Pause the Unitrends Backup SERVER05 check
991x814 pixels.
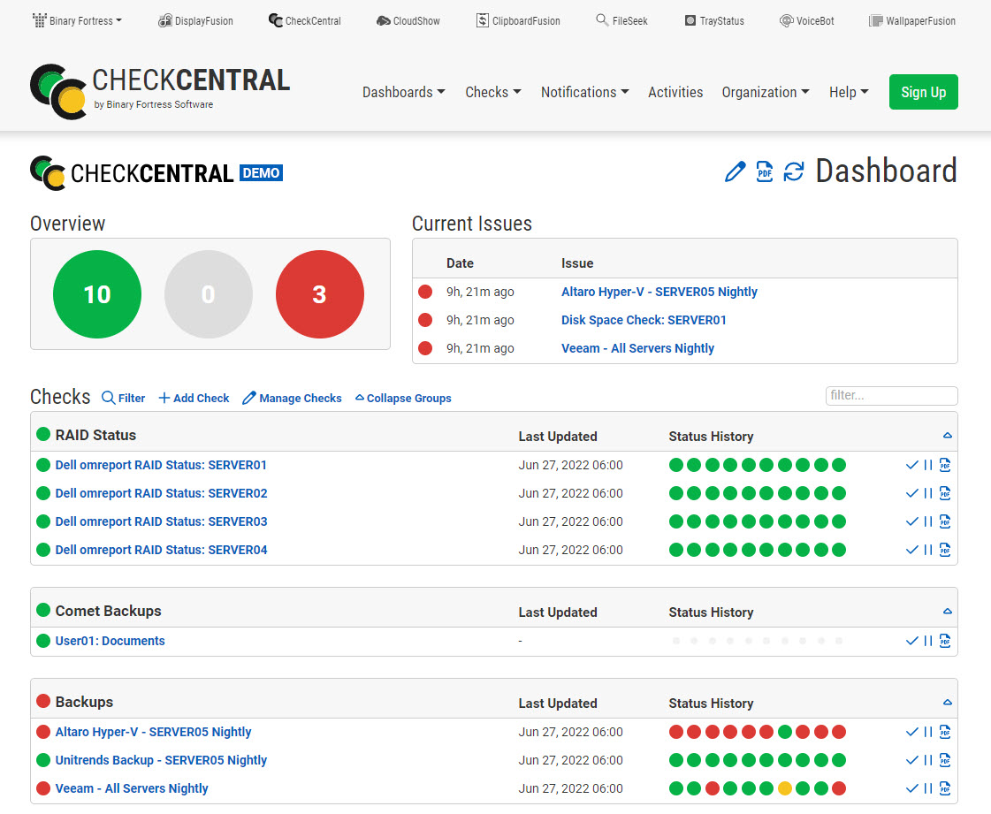[x=928, y=760]
